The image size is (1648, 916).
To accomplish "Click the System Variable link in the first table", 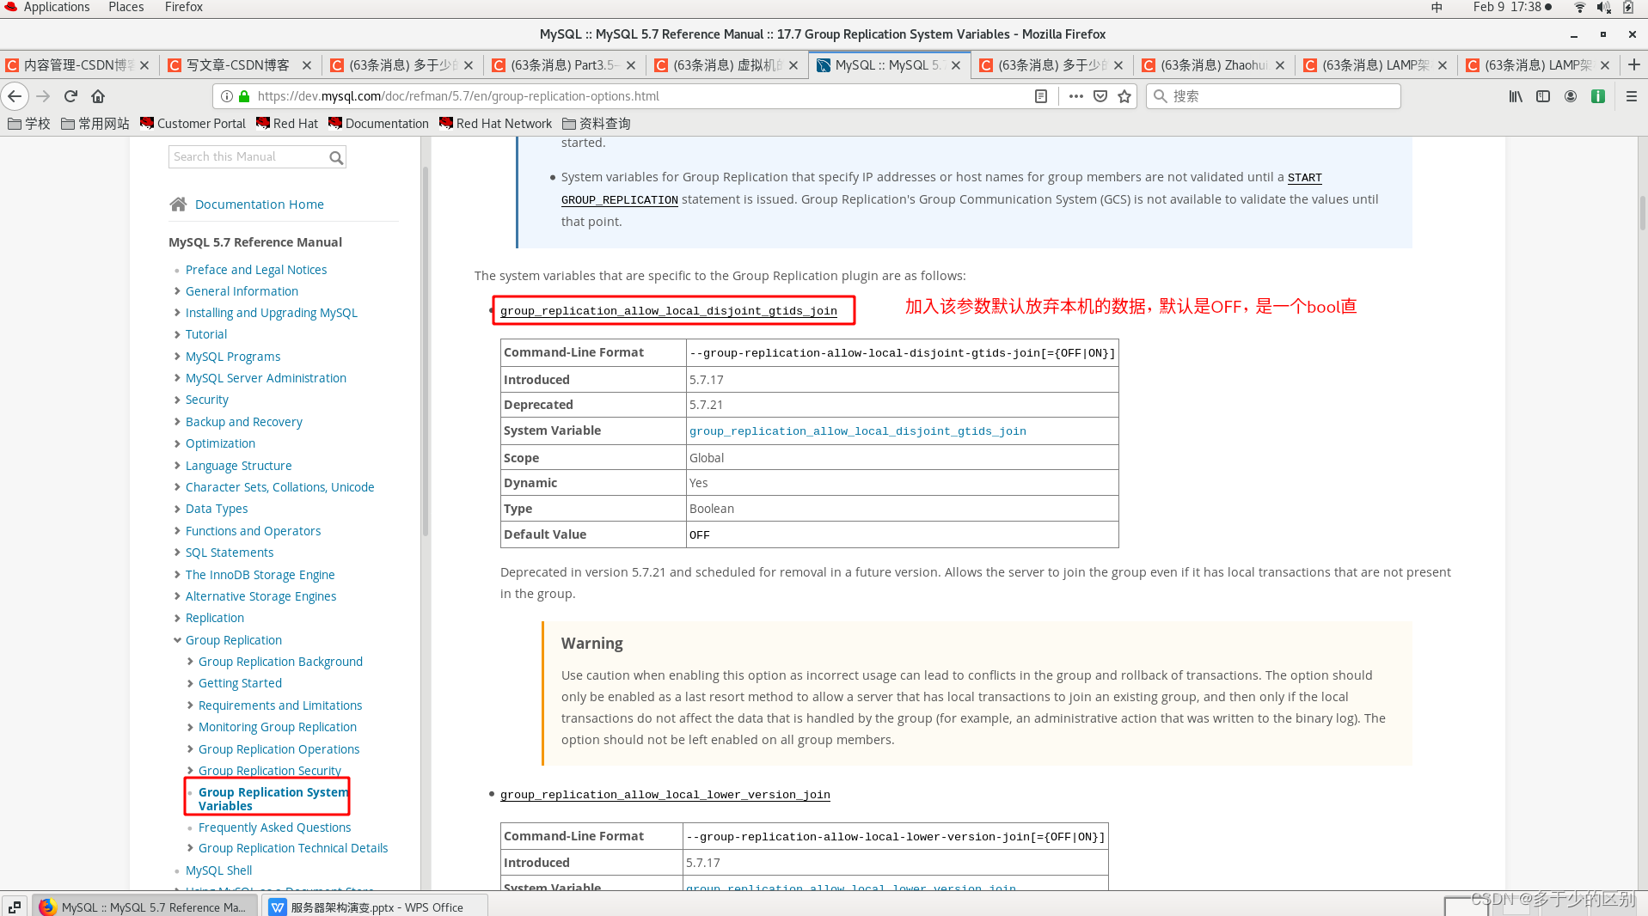I will 858,431.
